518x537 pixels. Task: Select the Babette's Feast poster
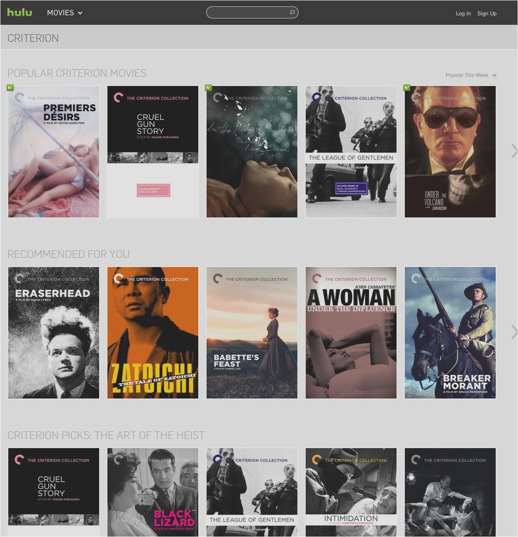click(x=252, y=333)
